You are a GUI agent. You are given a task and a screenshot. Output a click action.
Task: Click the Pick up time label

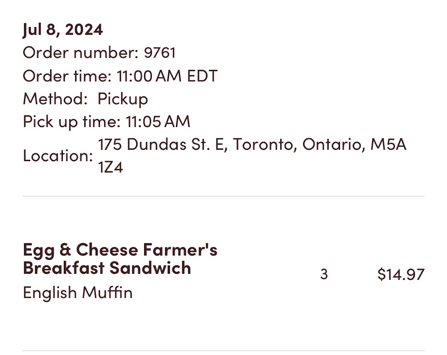point(72,122)
